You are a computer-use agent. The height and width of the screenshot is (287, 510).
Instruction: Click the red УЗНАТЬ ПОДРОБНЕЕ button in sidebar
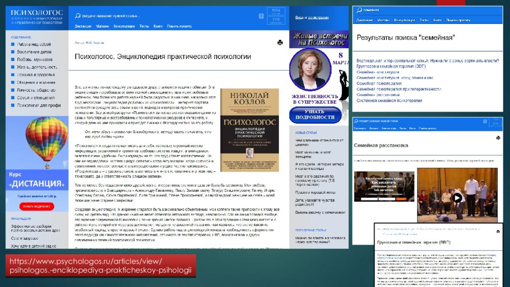point(36,206)
